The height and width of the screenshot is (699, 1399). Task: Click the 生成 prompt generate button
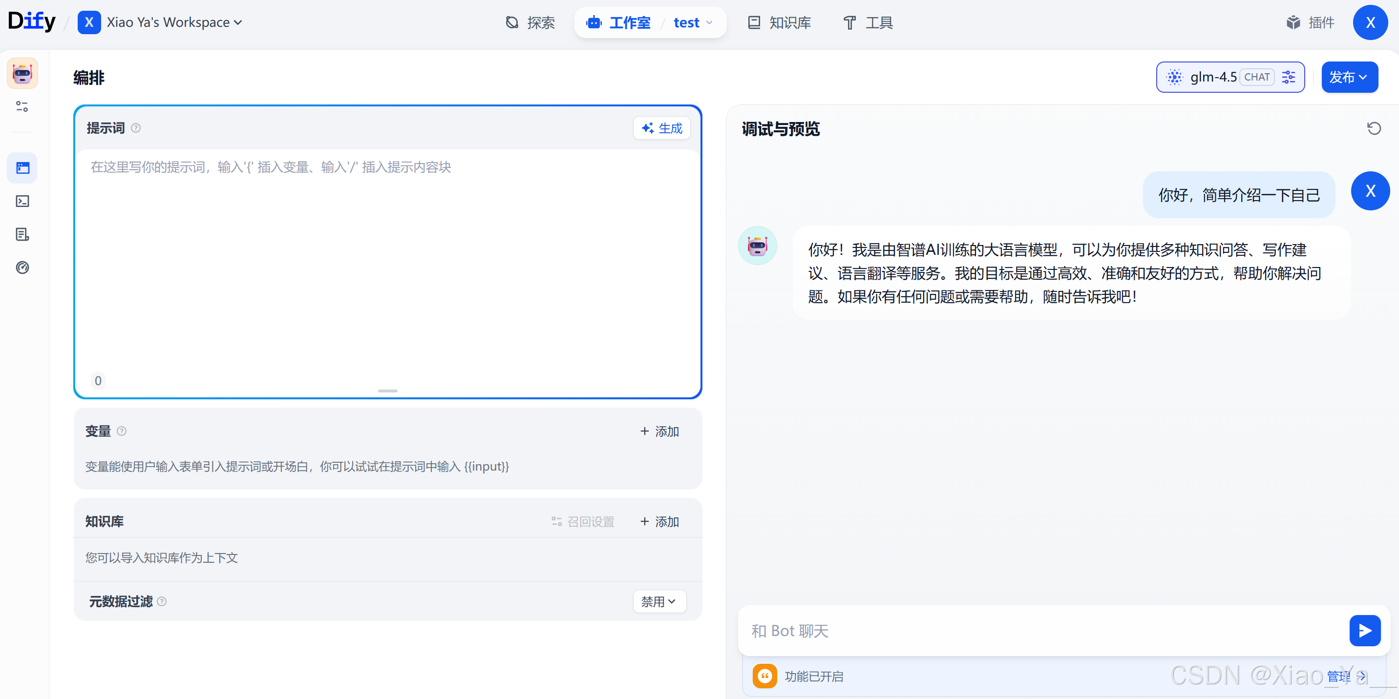click(x=661, y=128)
